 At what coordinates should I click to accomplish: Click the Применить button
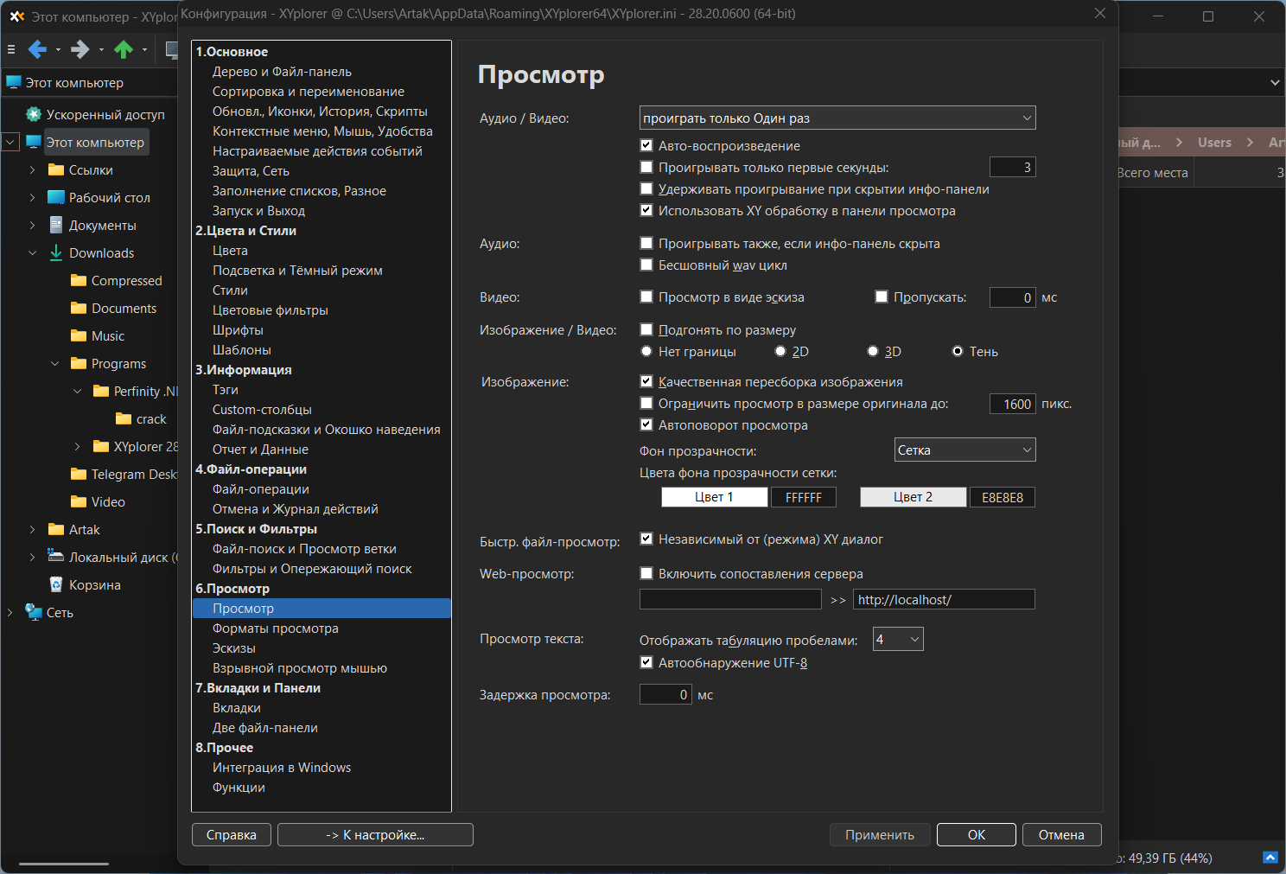880,834
